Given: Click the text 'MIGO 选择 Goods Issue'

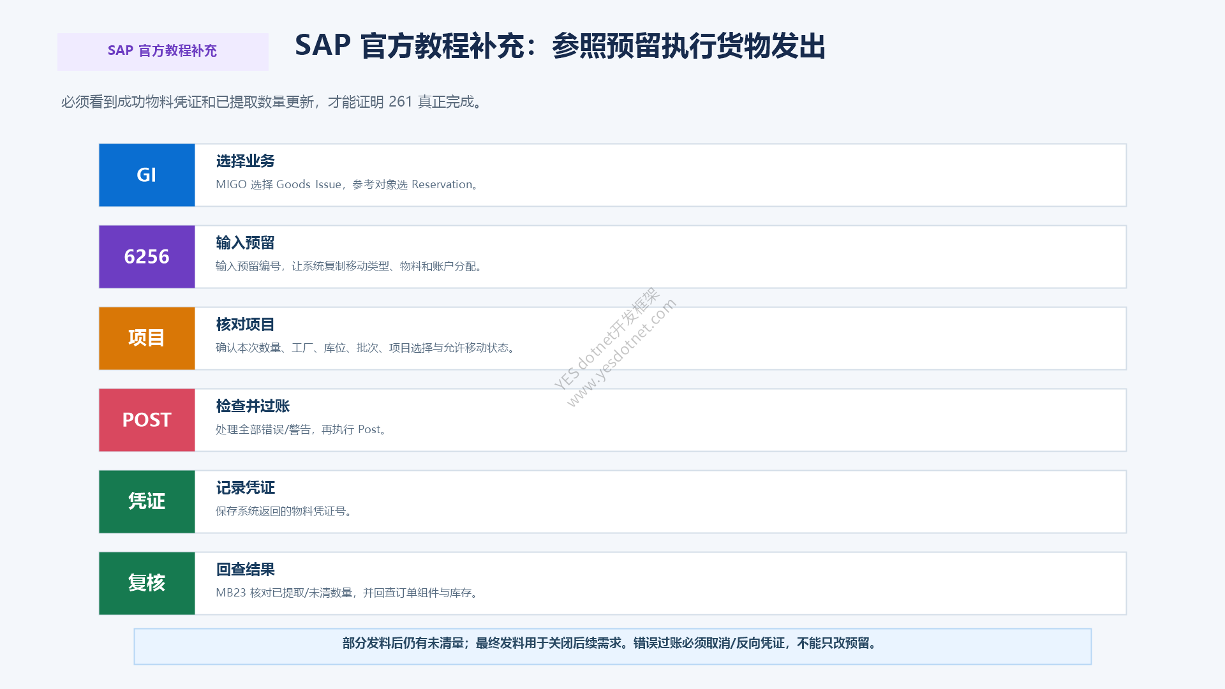Looking at the screenshot, I should point(279,184).
